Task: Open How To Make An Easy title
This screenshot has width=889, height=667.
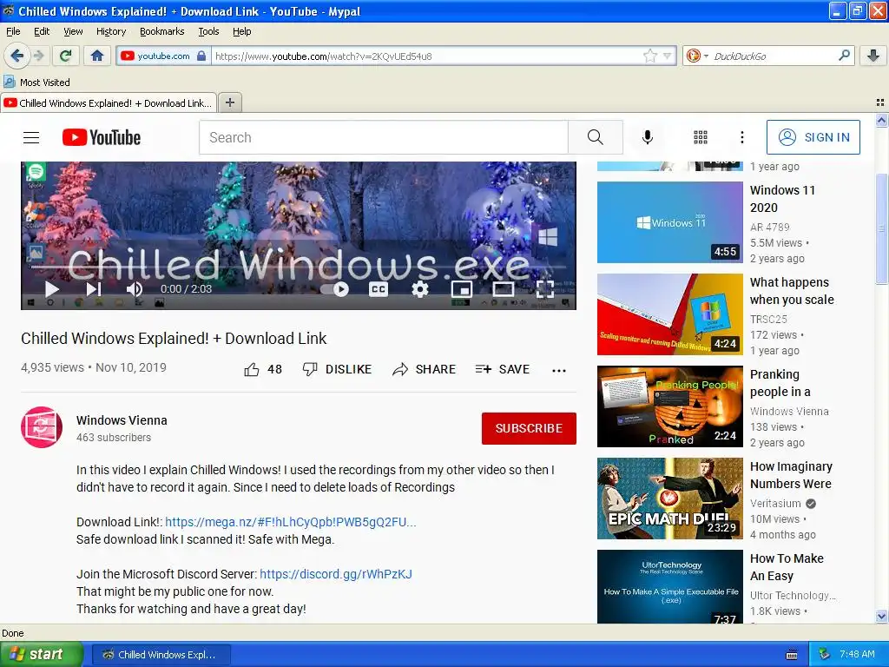Action: 787,567
